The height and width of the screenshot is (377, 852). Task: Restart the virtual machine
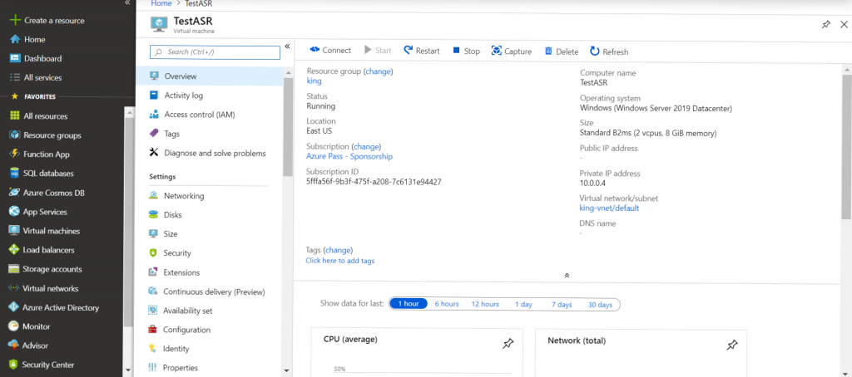[x=422, y=51]
